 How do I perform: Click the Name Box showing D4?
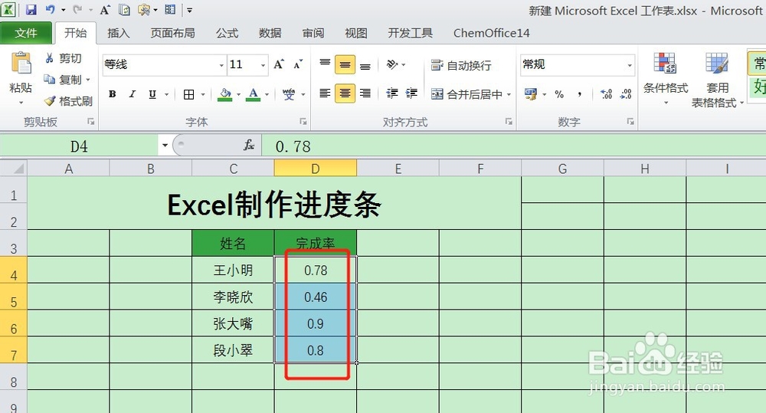[79, 146]
